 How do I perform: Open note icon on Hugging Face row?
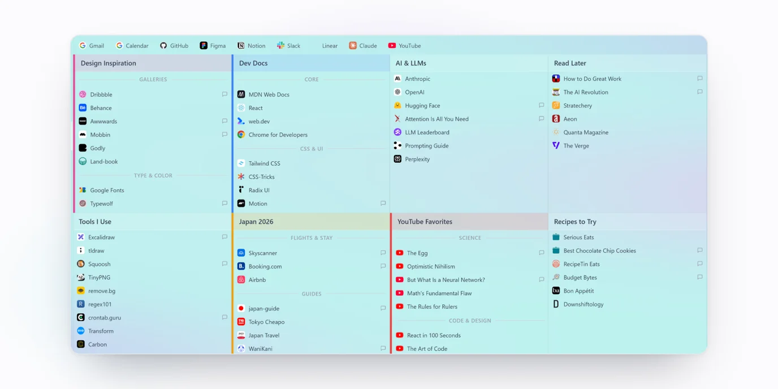541,106
